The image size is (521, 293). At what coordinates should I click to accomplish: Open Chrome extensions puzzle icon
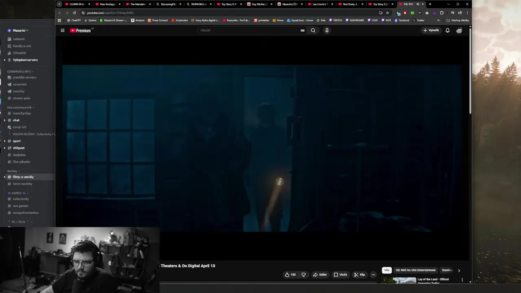[x=442, y=13]
